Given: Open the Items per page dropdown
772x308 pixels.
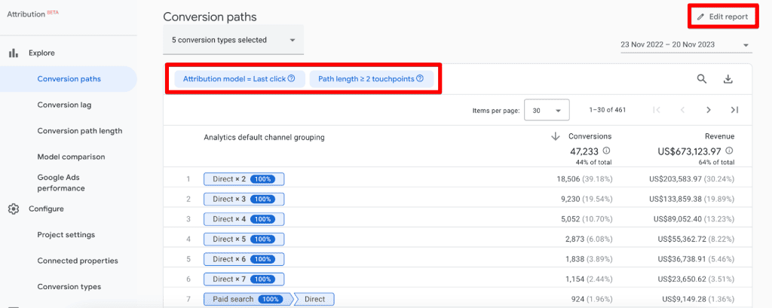Looking at the screenshot, I should tap(547, 110).
